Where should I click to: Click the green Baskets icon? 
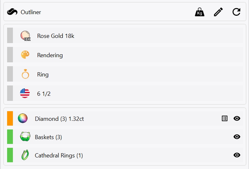(25, 137)
